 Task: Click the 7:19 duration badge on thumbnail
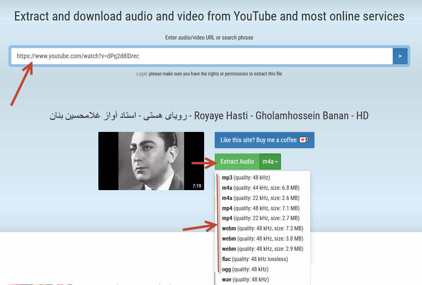[x=197, y=186]
